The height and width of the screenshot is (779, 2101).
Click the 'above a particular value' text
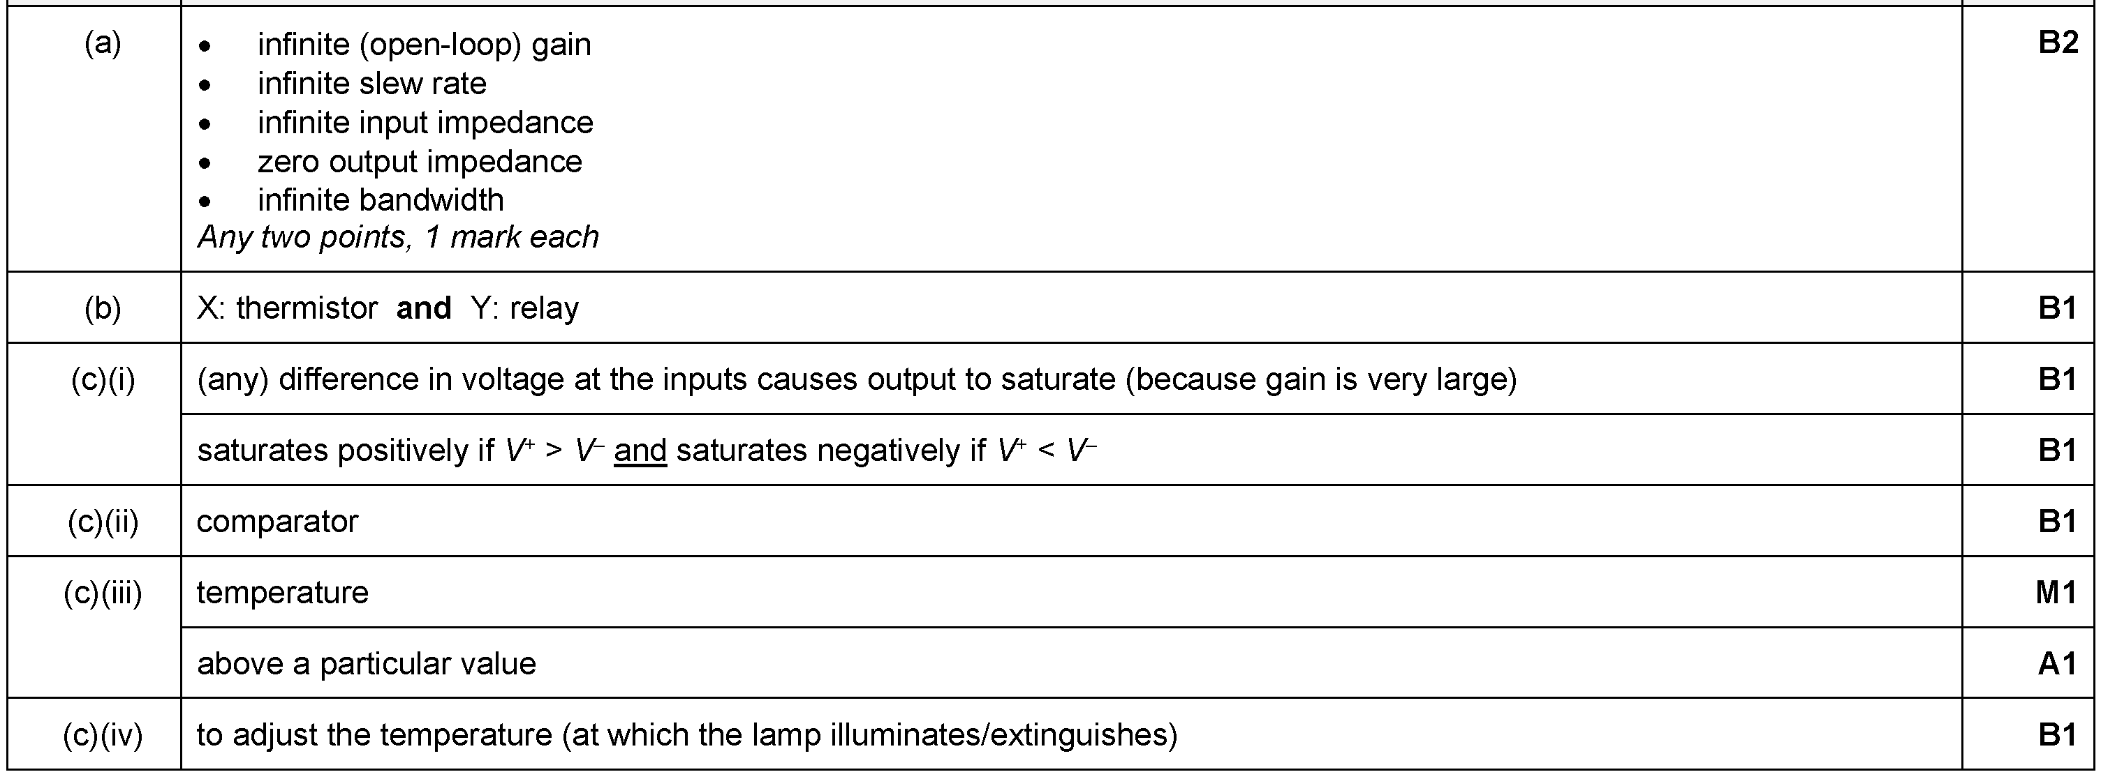pyautogui.click(x=366, y=664)
